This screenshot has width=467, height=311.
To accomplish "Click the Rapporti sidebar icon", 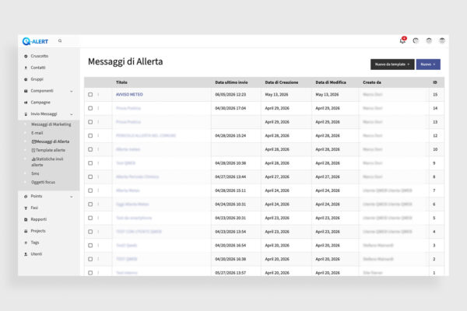I will [26, 219].
